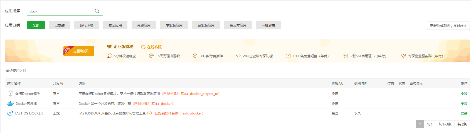Click the 30+款付费插件 icon
This screenshot has height=133, width=471.
pos(195,56)
